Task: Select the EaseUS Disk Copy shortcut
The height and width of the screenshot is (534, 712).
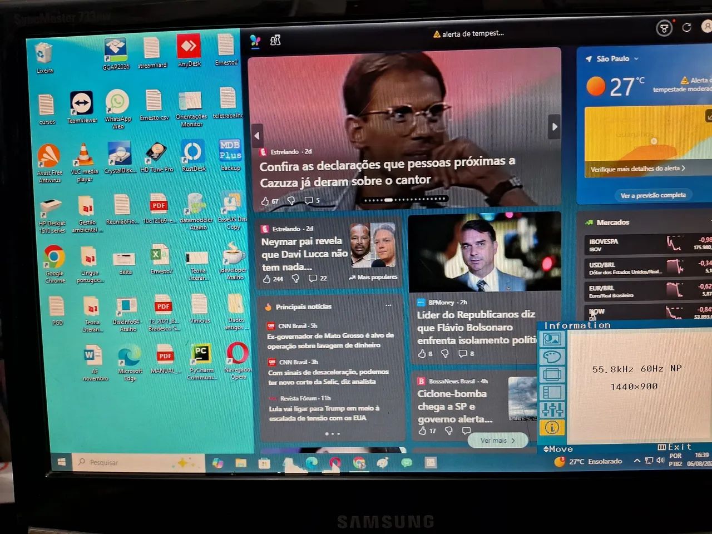Action: coord(232,211)
